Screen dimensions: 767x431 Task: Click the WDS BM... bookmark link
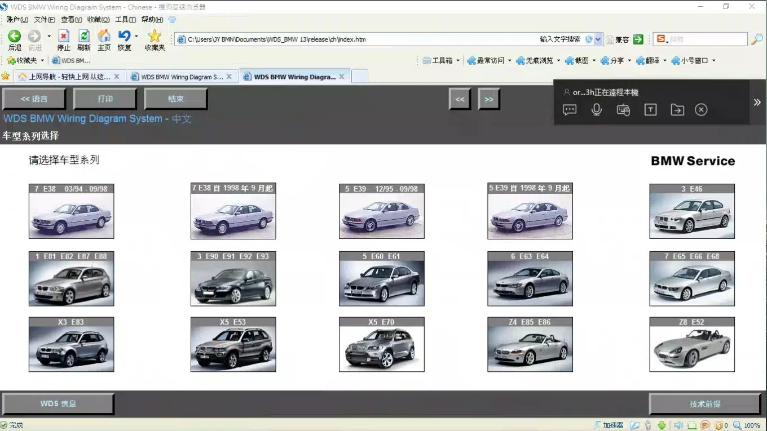coord(71,60)
